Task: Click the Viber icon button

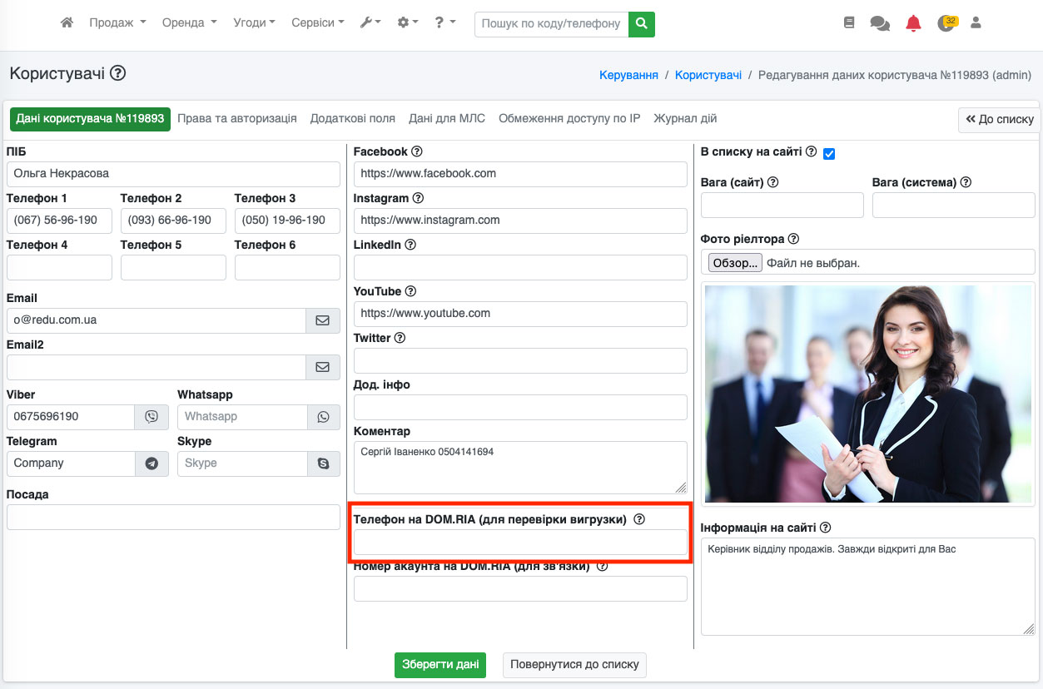Action: click(151, 417)
